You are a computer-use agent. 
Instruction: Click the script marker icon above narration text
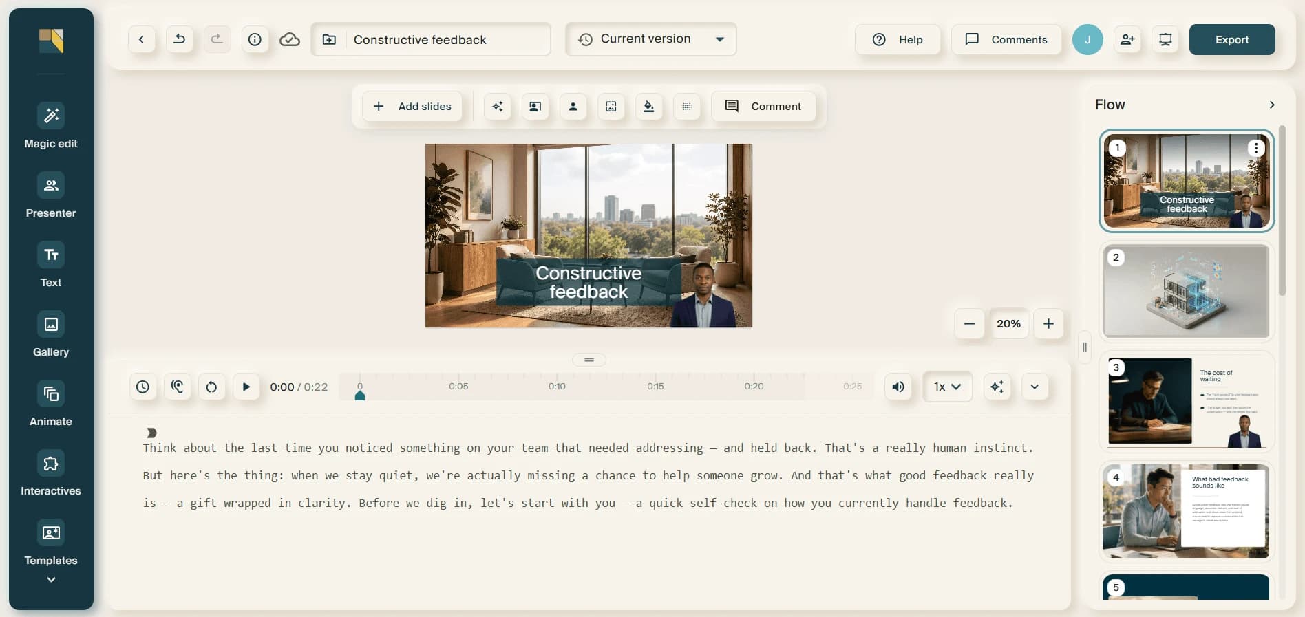tap(151, 433)
